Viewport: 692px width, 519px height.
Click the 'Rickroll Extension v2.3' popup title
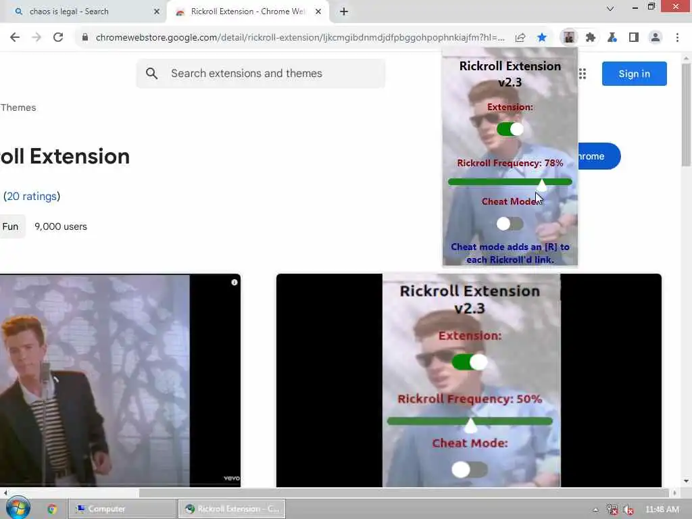pos(510,74)
